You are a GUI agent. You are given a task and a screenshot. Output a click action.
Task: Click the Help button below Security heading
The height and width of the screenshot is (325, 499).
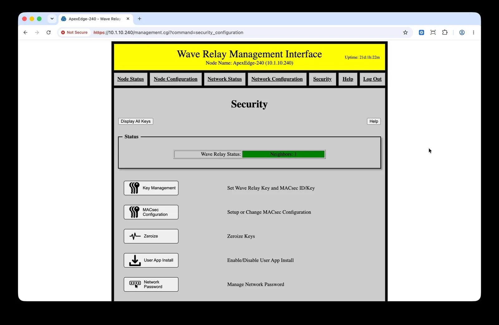pos(374,121)
